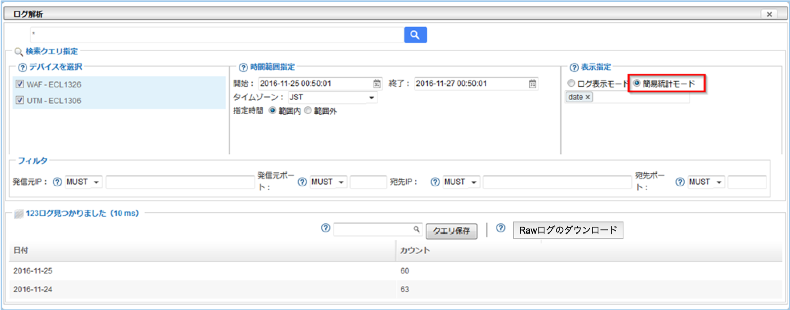Click magnifier in saved query field

tap(416, 229)
